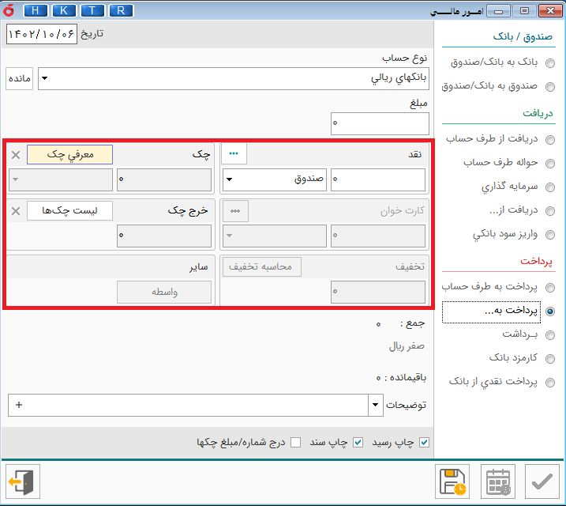Click the three-dots button beside نقد
The height and width of the screenshot is (506, 566).
[234, 154]
